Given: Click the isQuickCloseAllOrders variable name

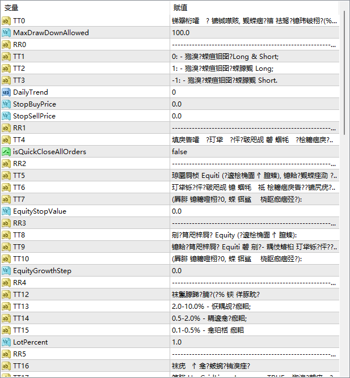Looking at the screenshot, I should tap(49, 152).
